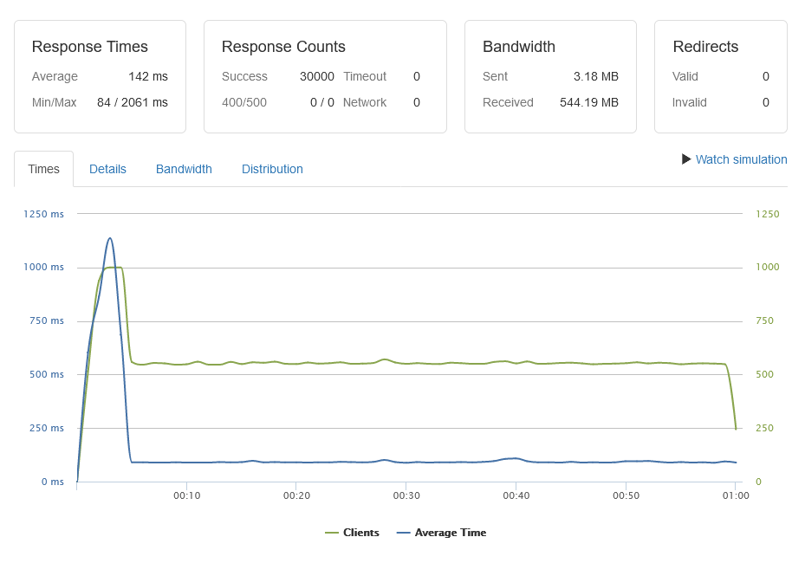Toggle the Clients series in the legend
805x563 pixels.
[360, 533]
